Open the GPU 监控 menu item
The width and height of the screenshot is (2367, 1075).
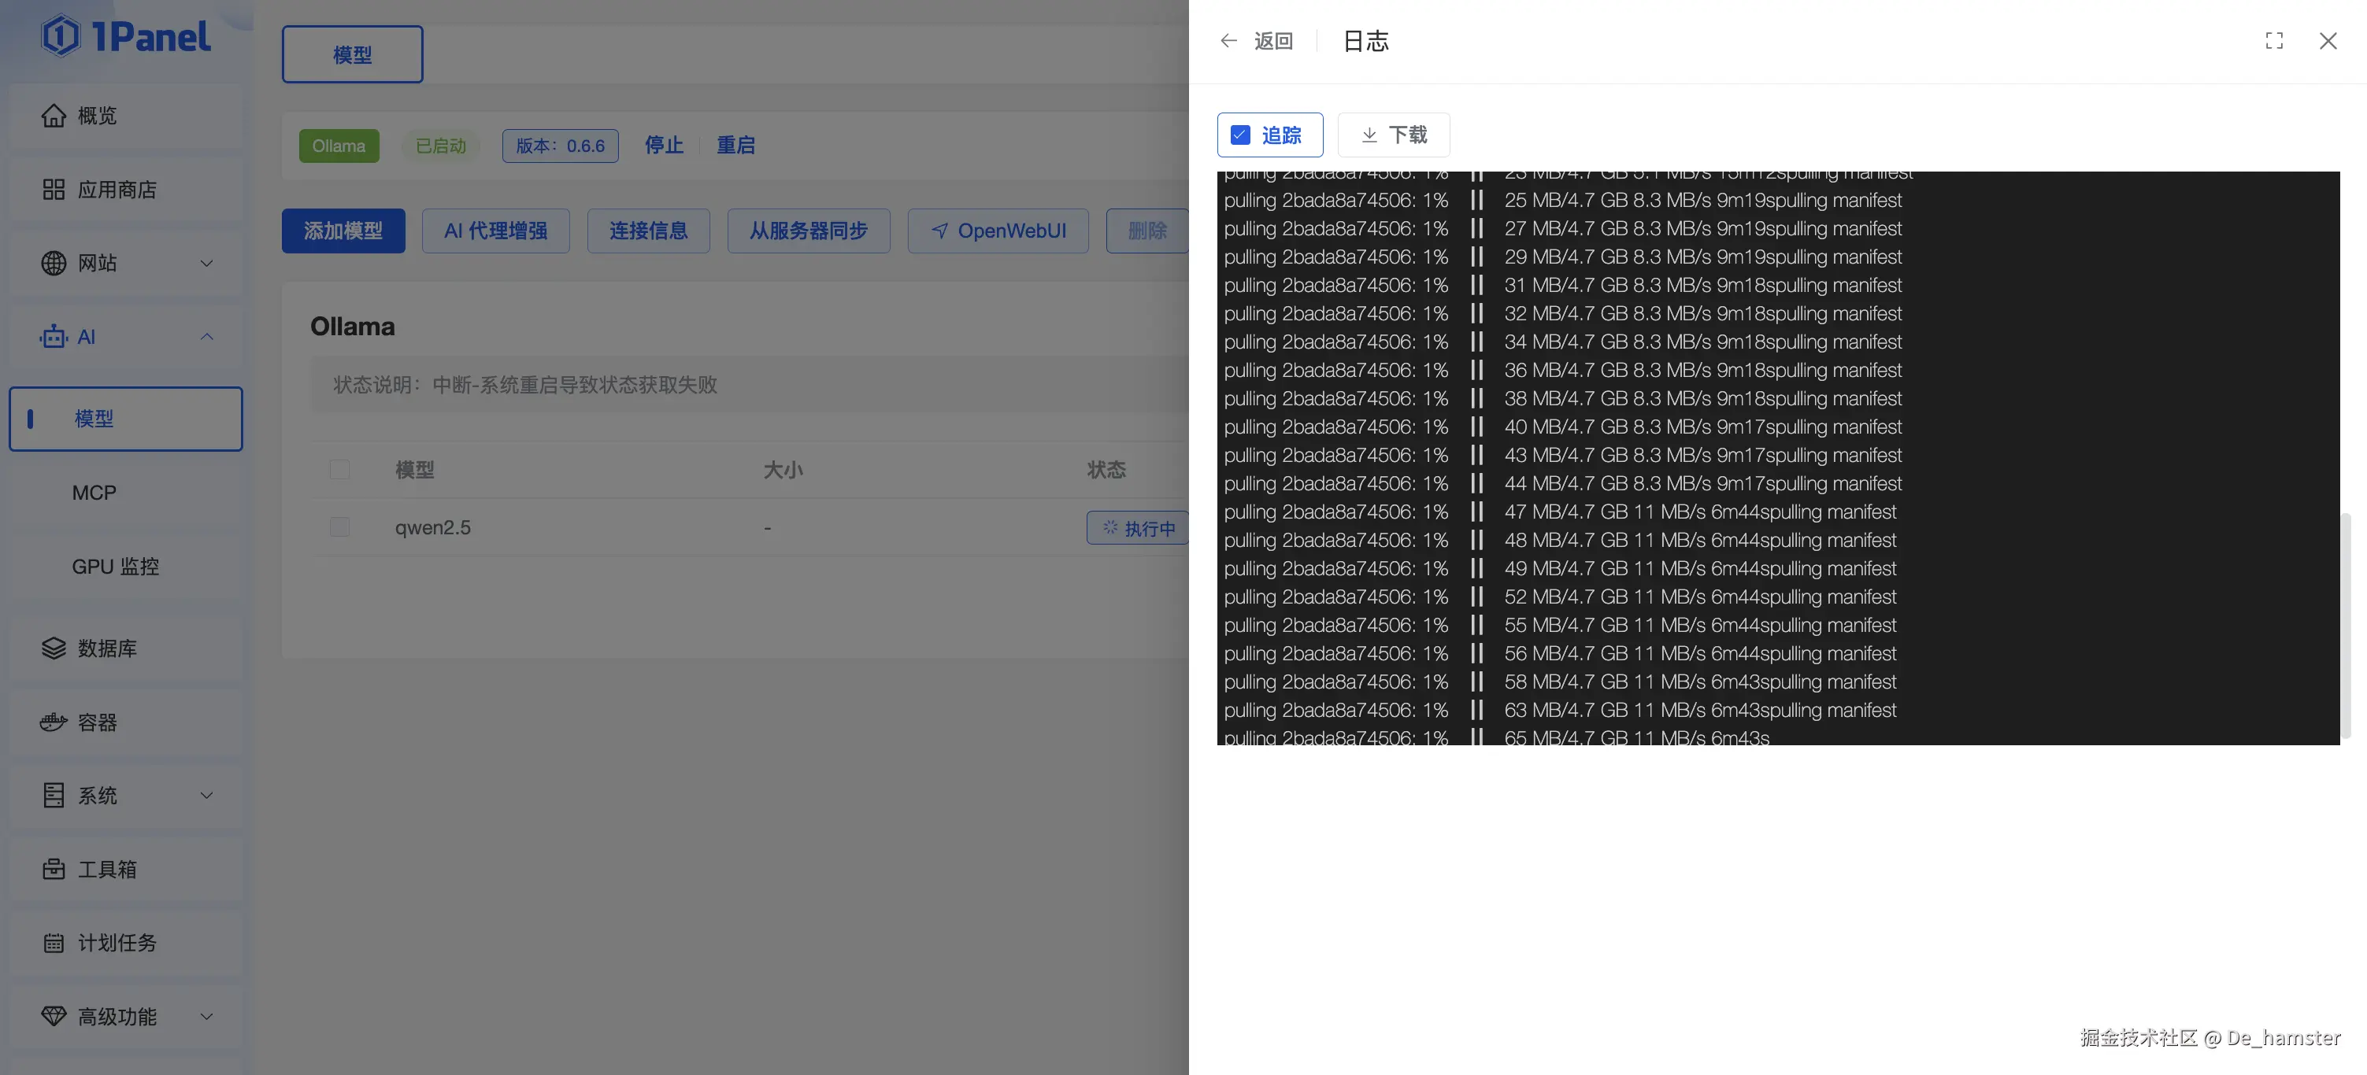pos(116,567)
